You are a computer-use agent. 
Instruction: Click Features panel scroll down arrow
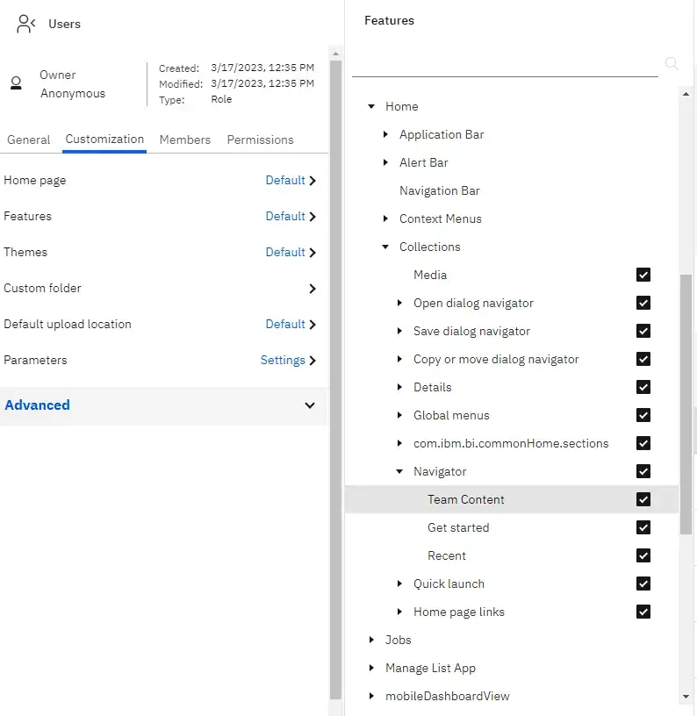pyautogui.click(x=686, y=697)
